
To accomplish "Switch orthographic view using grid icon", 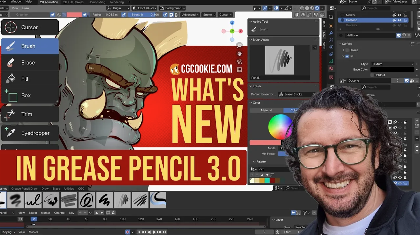I will click(240, 70).
